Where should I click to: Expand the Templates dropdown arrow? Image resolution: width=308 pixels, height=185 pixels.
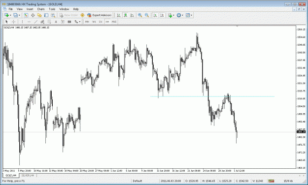192,15
